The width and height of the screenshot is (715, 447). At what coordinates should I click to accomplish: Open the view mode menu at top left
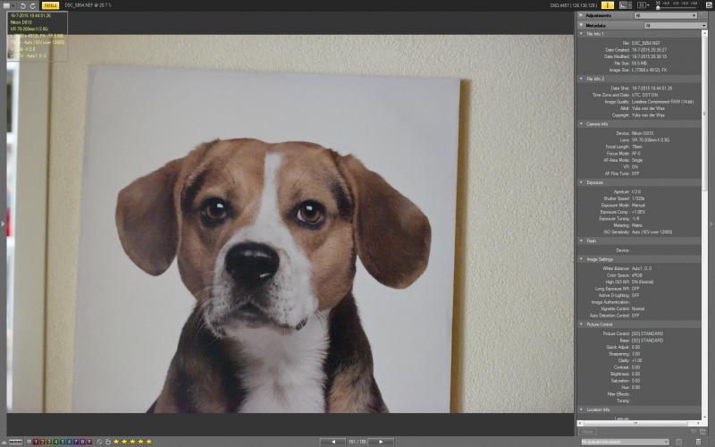coord(8,5)
